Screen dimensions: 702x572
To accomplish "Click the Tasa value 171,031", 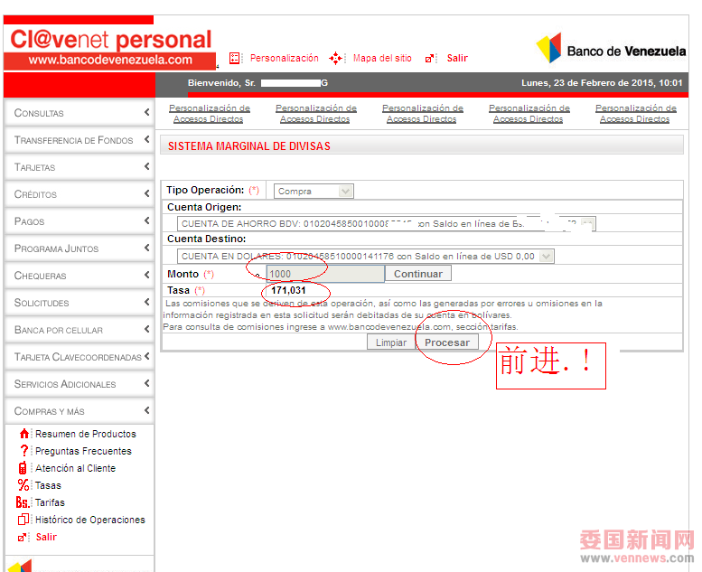I will (288, 290).
